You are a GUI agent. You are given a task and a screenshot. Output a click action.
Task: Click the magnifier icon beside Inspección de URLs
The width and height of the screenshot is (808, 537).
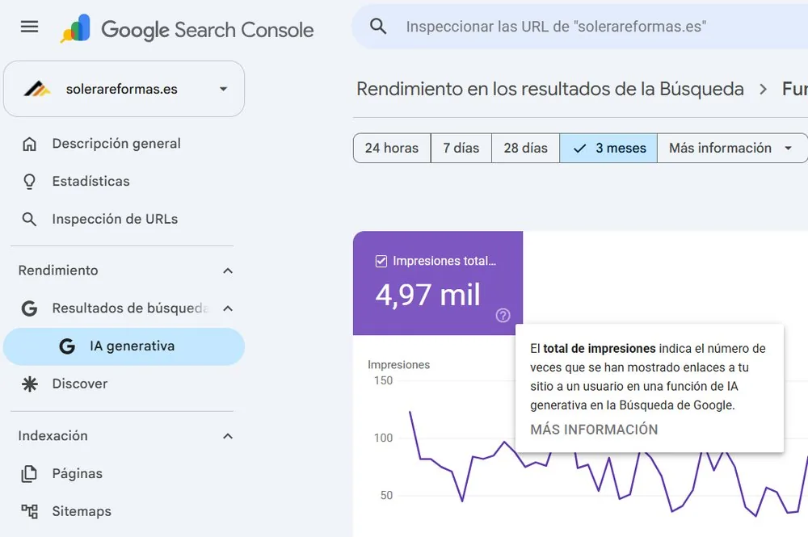click(x=29, y=220)
